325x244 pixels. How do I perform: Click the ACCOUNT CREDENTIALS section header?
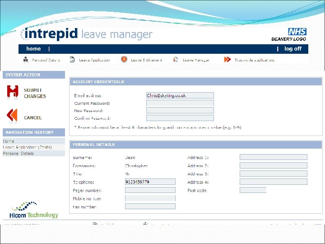pos(195,82)
